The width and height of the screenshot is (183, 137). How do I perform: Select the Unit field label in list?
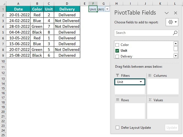tap(124, 51)
